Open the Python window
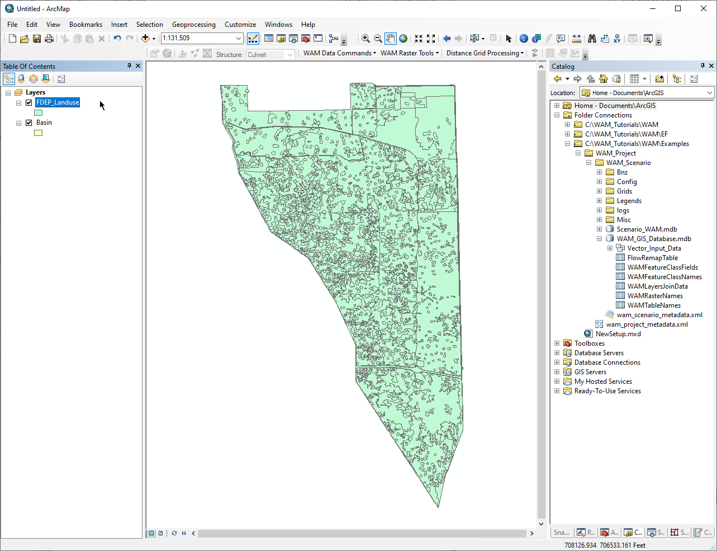The image size is (717, 551). coord(318,39)
